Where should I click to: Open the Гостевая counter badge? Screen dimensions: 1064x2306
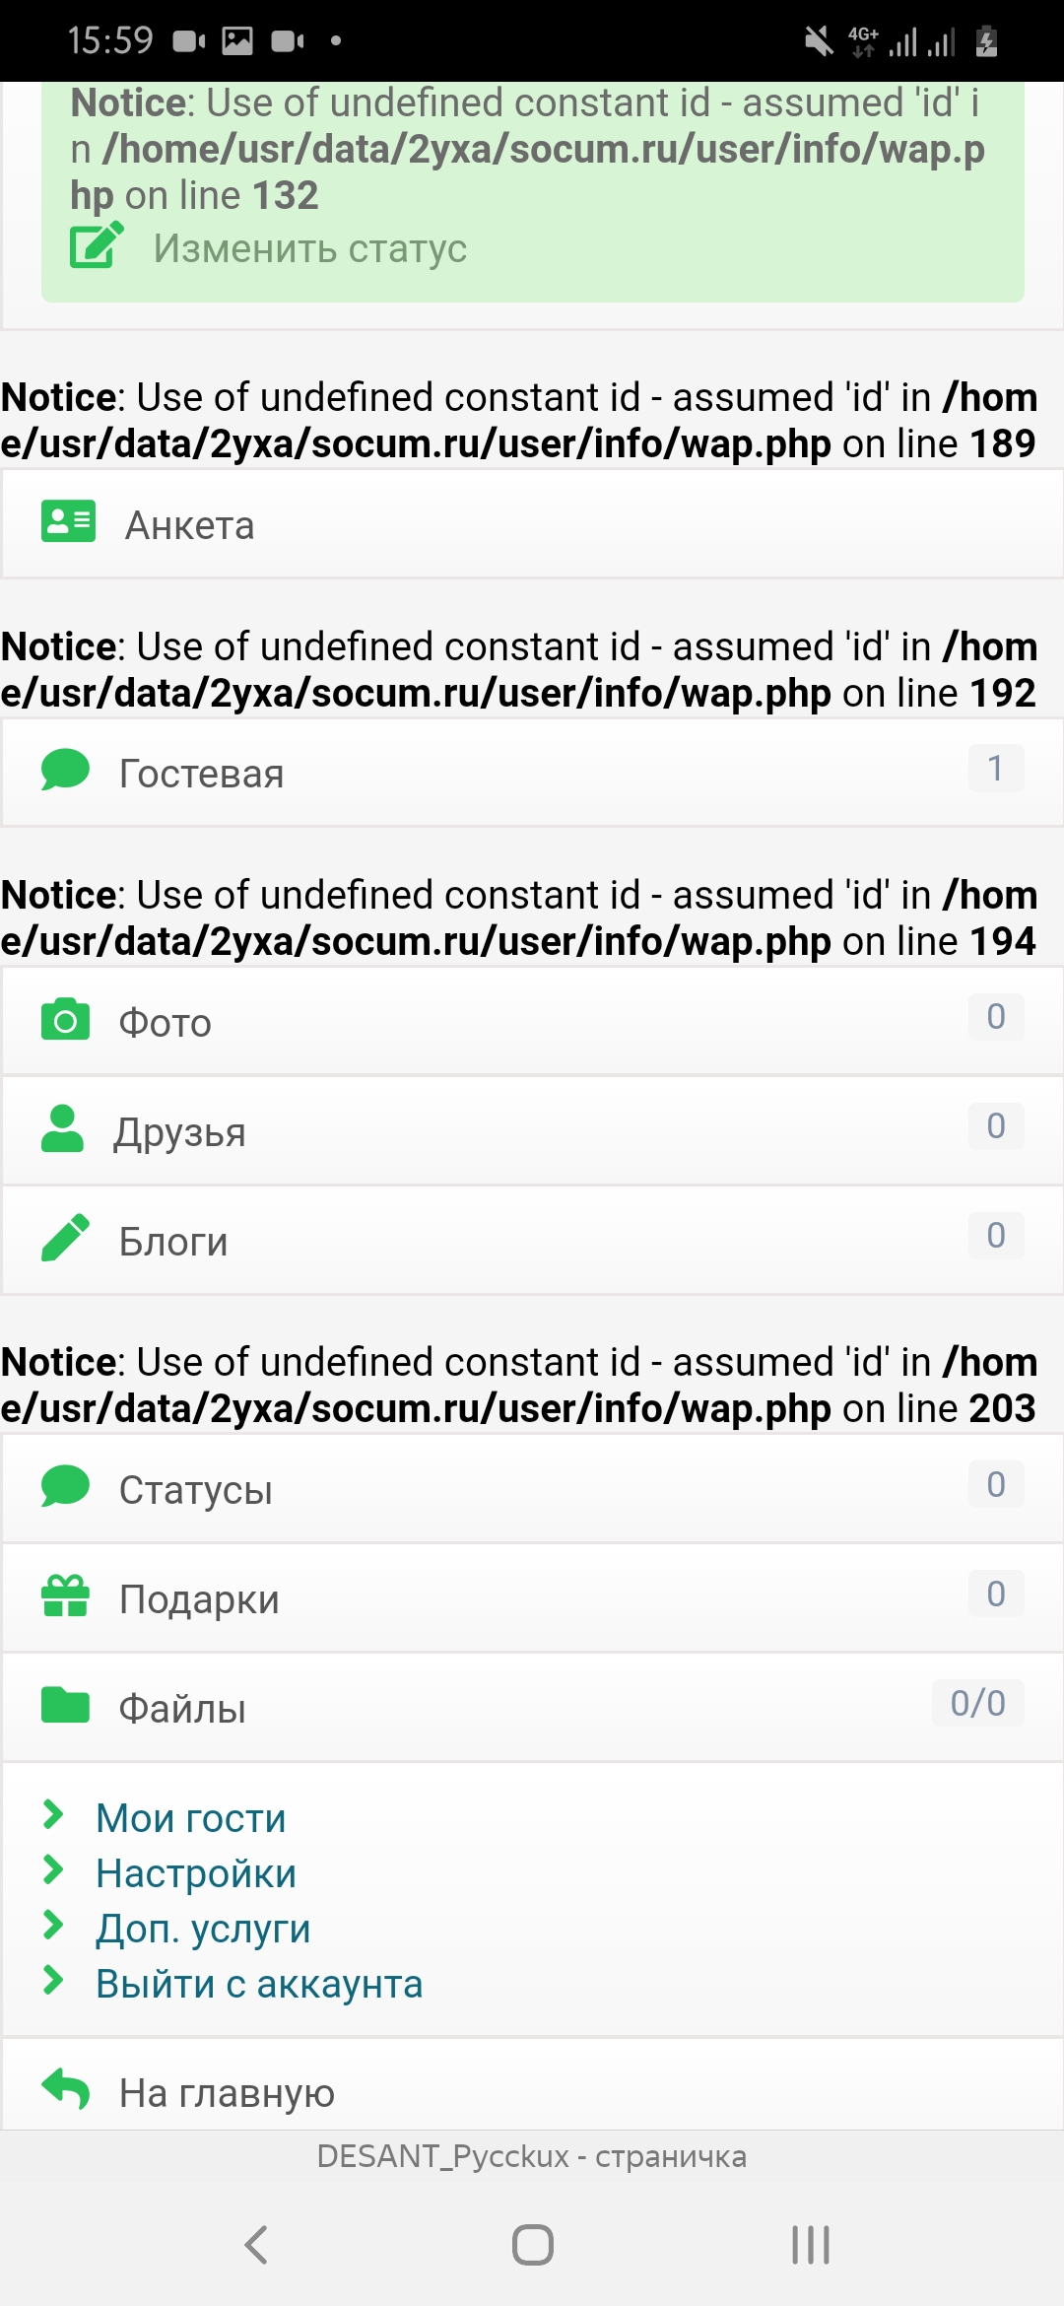coord(995,769)
